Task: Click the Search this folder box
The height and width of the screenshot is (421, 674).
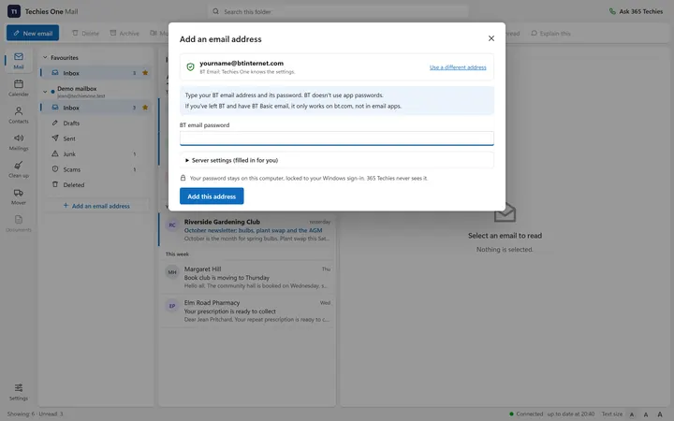Action: (x=338, y=11)
